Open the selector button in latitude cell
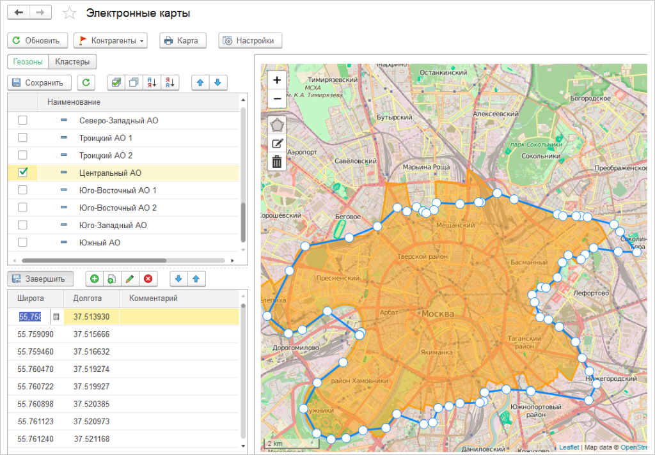This screenshot has height=455, width=655. (x=56, y=316)
